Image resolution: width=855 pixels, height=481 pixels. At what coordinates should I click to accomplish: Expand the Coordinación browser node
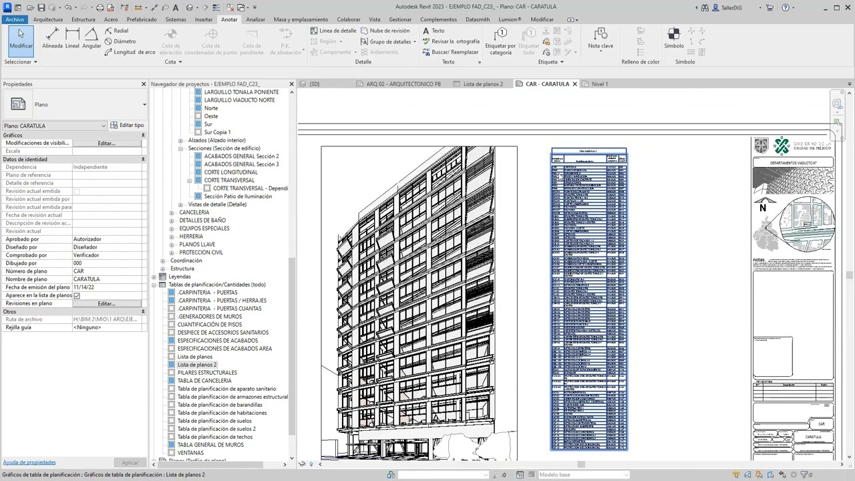pos(163,261)
